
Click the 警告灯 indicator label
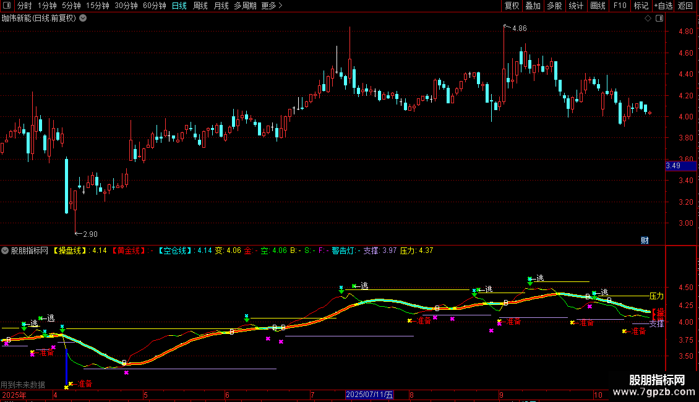[343, 250]
